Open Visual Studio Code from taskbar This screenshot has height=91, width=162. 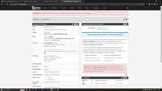33,90
